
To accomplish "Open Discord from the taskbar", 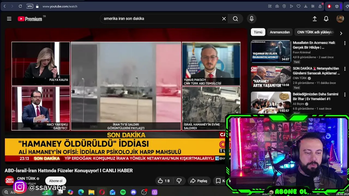I will [133, 192].
